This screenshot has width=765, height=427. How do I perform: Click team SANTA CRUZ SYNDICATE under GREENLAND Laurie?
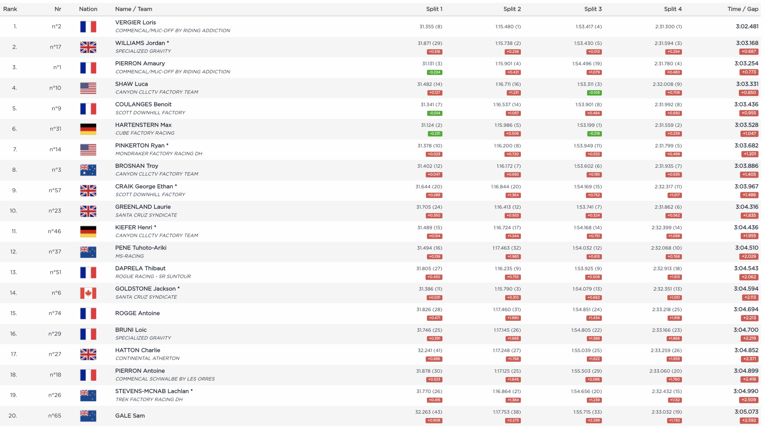click(146, 215)
